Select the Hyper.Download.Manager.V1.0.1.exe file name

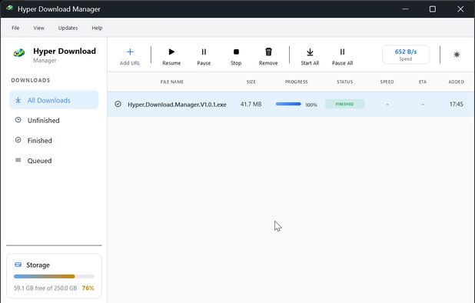click(x=177, y=105)
